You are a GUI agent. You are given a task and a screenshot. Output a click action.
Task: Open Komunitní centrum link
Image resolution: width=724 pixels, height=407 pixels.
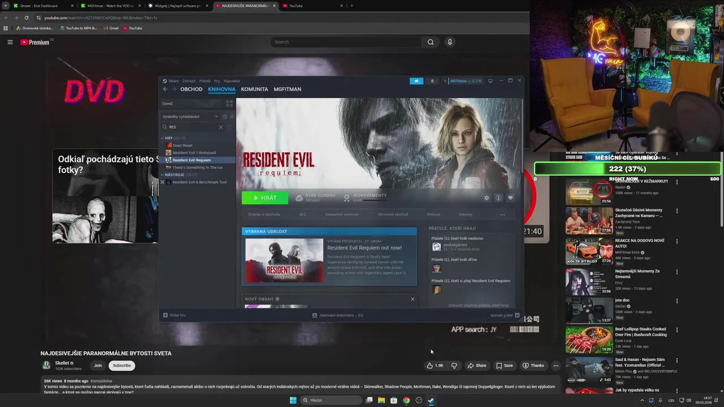click(342, 215)
